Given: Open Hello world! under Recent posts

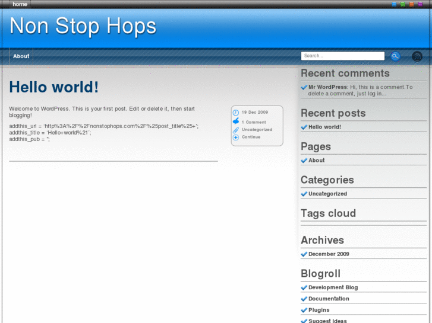Looking at the screenshot, I should [x=324, y=127].
